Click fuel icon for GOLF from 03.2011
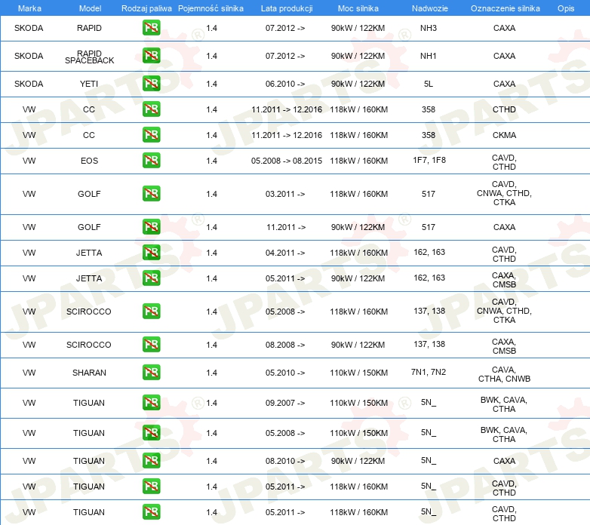Screen dimensions: 590x525 coord(151,194)
